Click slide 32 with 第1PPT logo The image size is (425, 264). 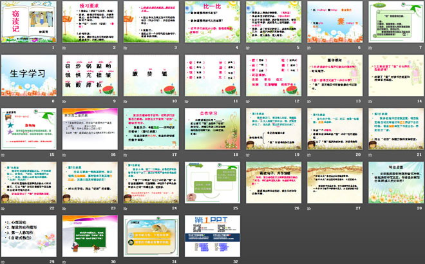(211, 238)
